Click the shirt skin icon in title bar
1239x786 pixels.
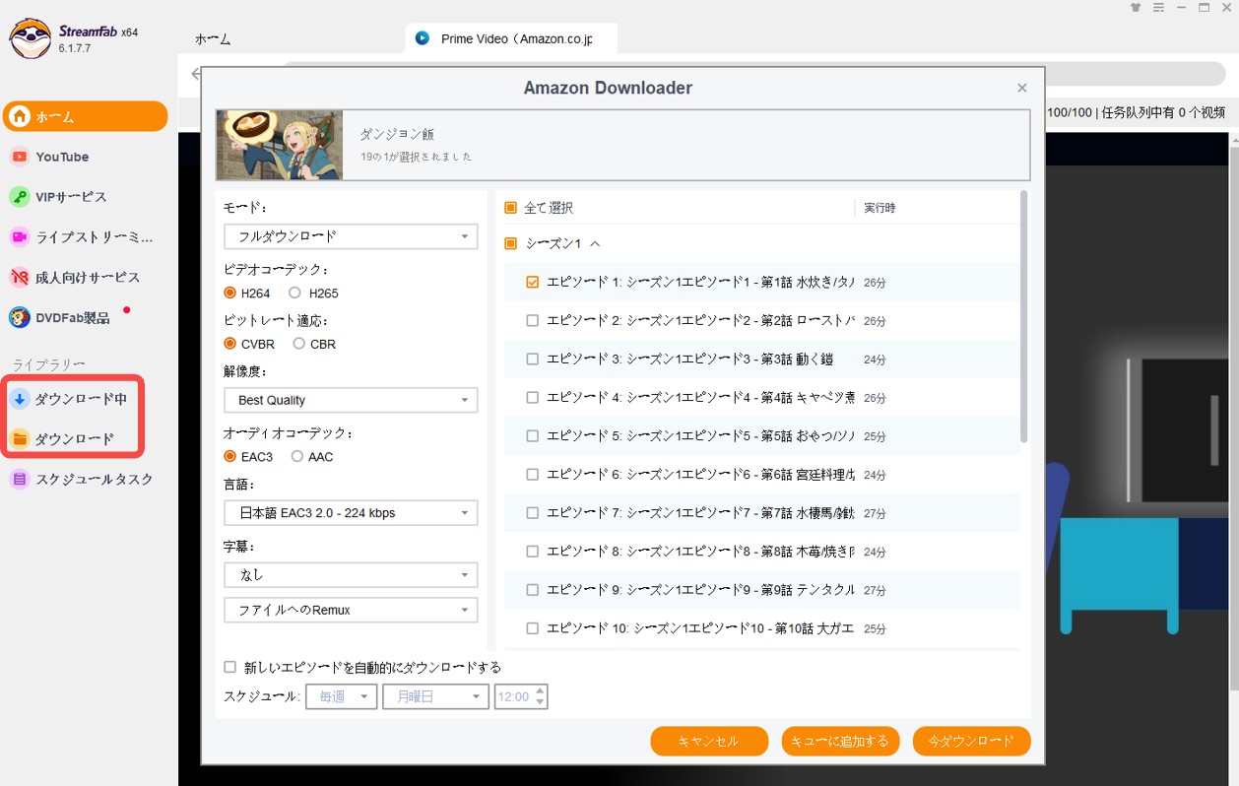click(1136, 8)
